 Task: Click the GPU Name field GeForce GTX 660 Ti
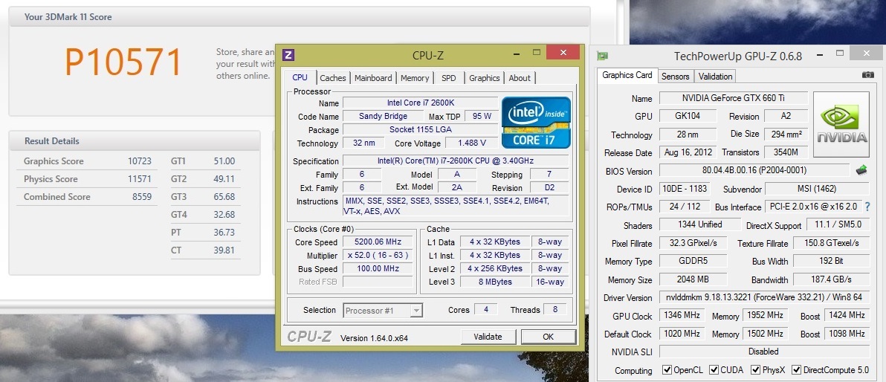pos(734,98)
